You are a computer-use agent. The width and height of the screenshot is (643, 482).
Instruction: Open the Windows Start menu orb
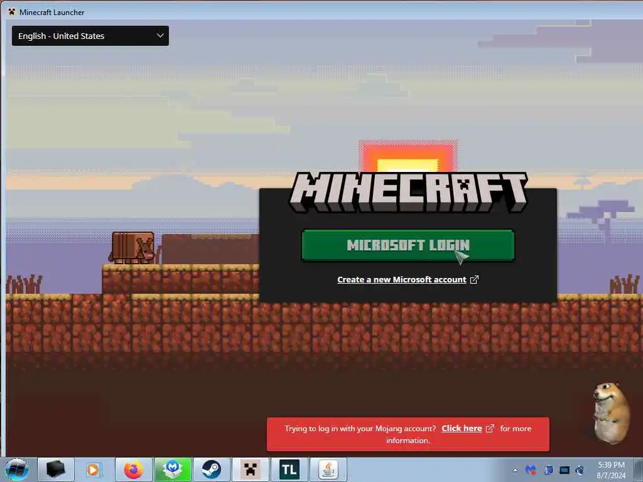point(17,469)
